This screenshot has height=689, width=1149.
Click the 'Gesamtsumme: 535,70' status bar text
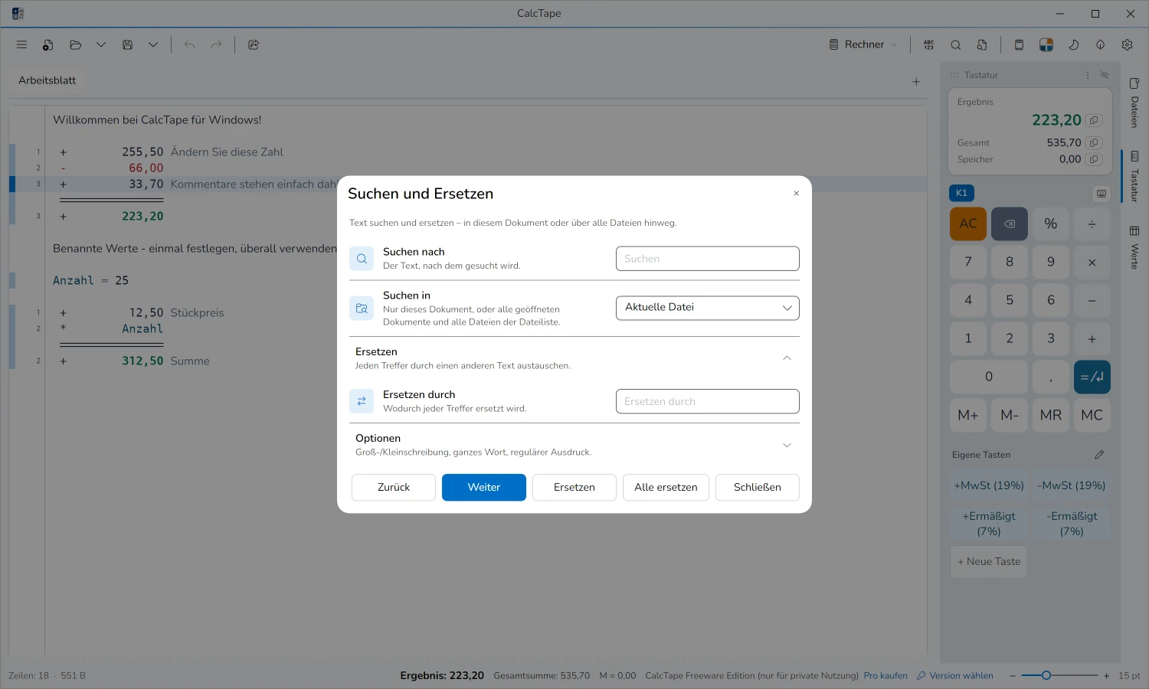(x=542, y=676)
